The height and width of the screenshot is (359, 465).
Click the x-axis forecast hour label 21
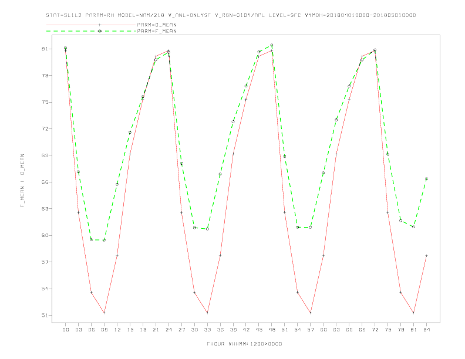pyautogui.click(x=156, y=330)
